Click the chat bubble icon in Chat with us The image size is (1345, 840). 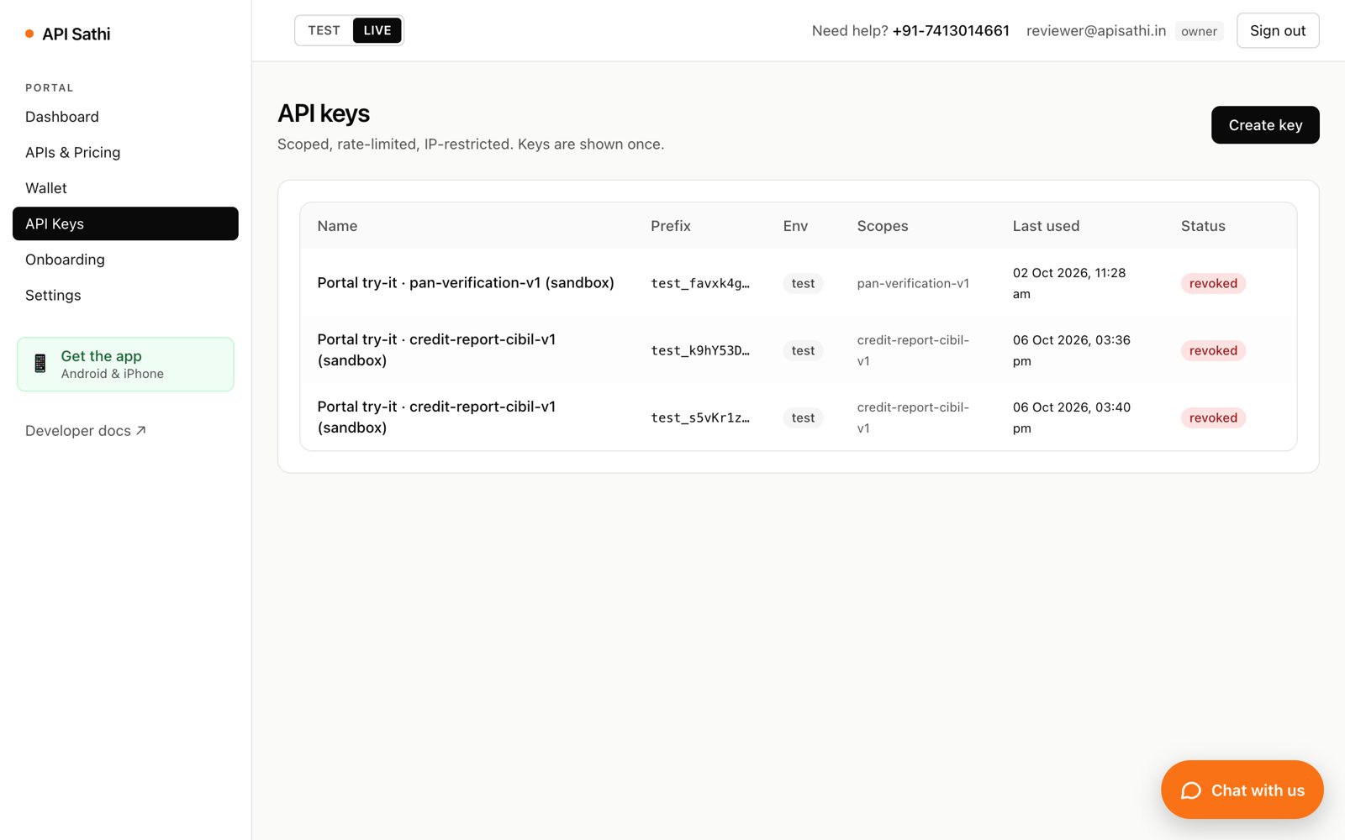click(x=1190, y=790)
